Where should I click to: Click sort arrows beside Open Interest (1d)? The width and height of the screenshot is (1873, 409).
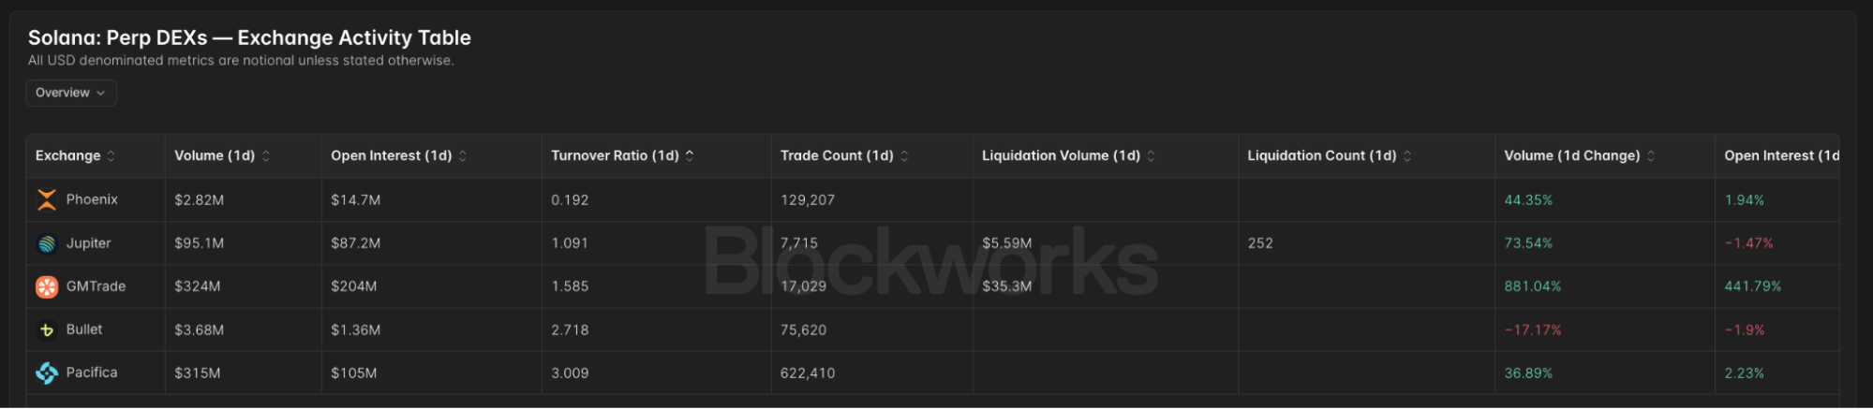pos(463,155)
